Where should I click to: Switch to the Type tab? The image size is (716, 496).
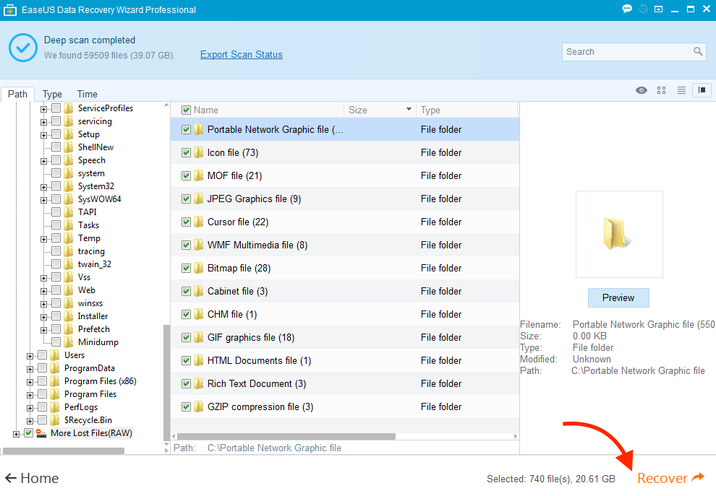(x=52, y=94)
